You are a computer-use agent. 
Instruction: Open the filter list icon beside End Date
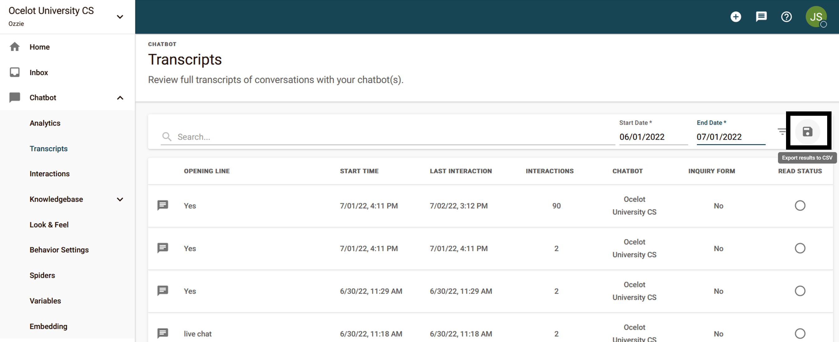click(x=782, y=131)
